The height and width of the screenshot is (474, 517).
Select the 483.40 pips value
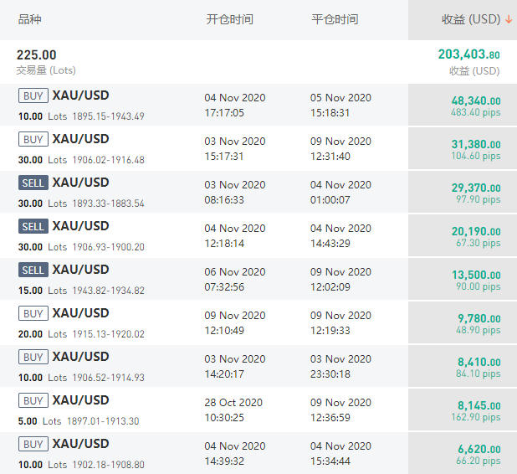(475, 112)
